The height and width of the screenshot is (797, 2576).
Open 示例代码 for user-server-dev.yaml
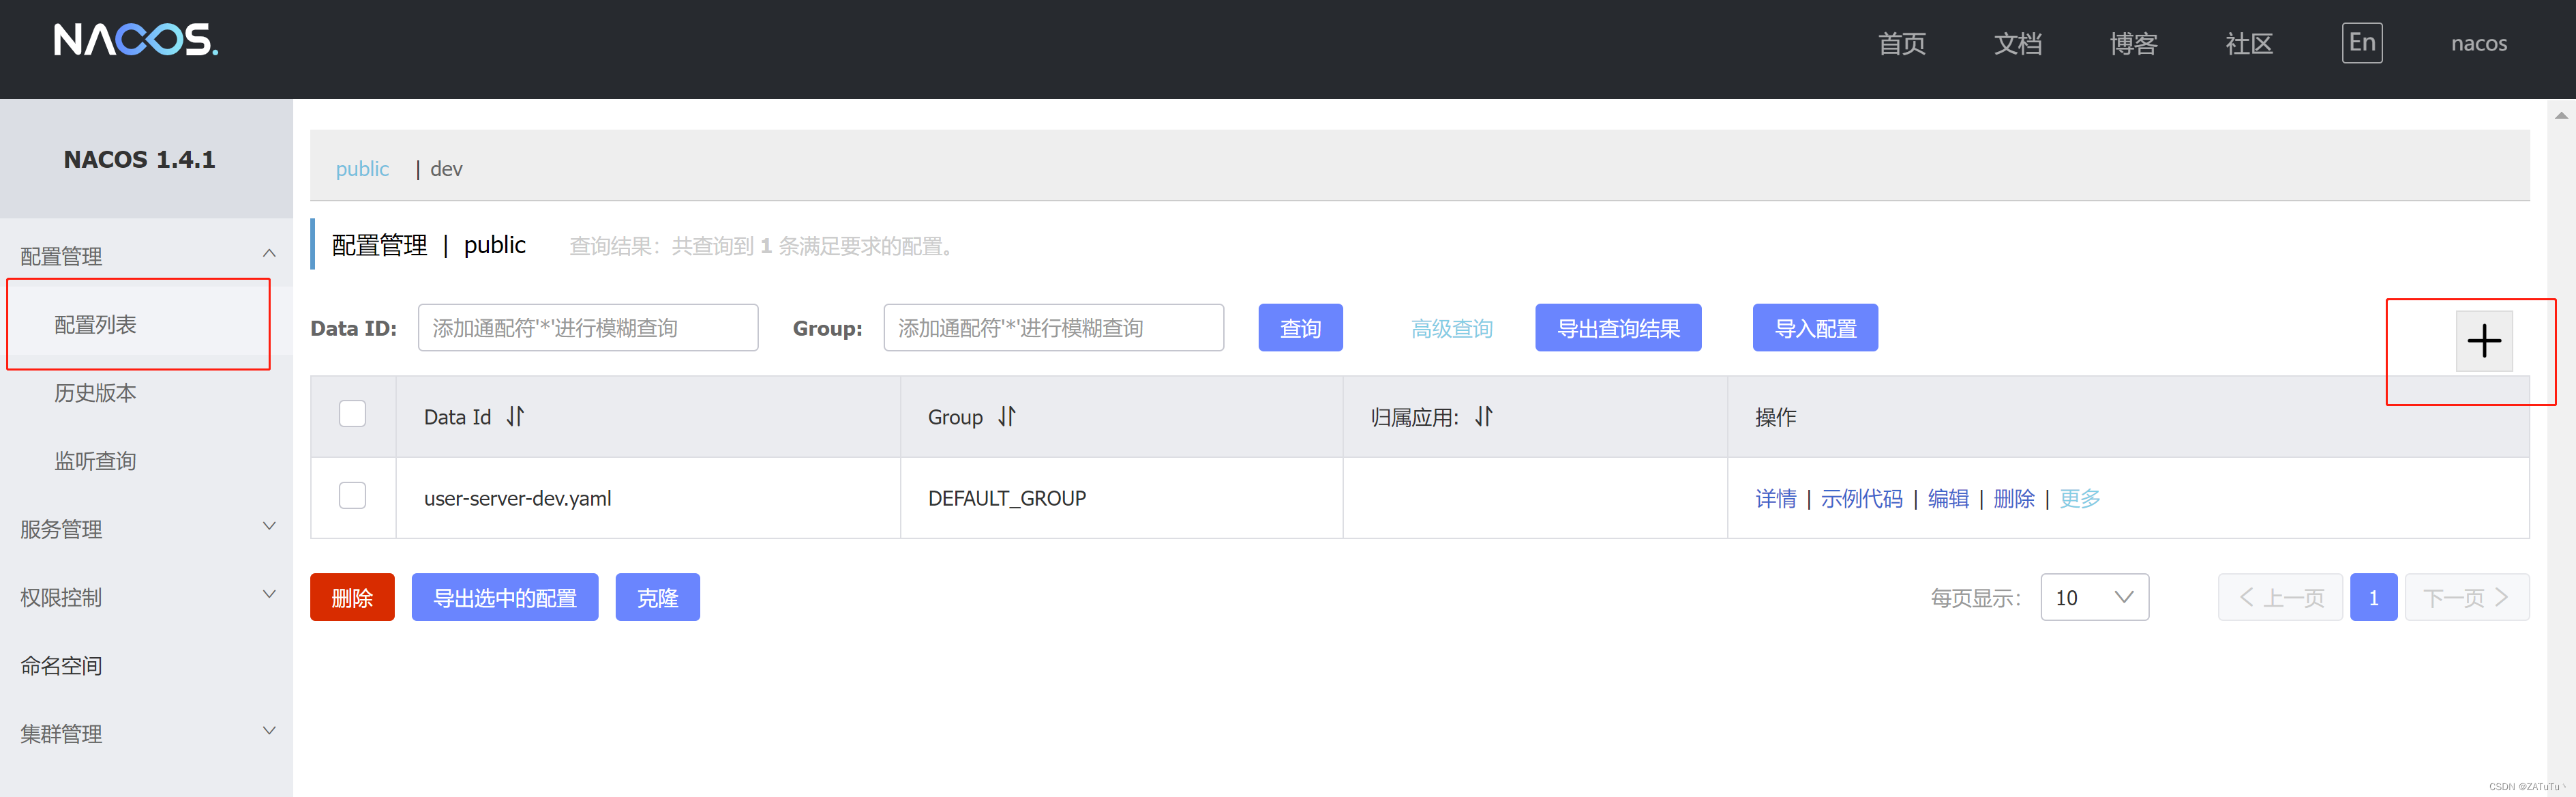[x=1861, y=497]
